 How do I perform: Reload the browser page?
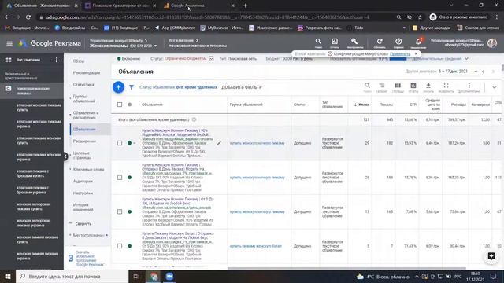[28, 17]
